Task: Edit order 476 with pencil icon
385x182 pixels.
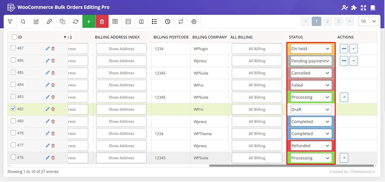Action: click(x=48, y=157)
